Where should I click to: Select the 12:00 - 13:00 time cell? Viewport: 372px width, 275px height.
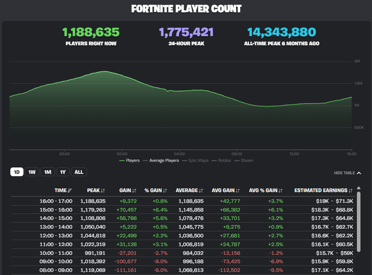point(56,236)
